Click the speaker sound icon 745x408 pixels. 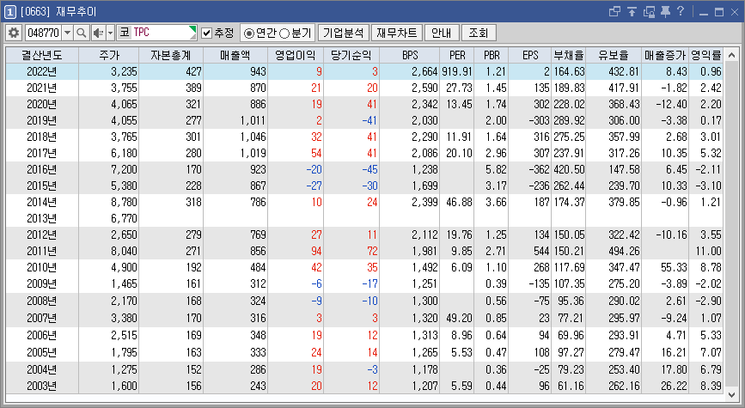pos(98,33)
